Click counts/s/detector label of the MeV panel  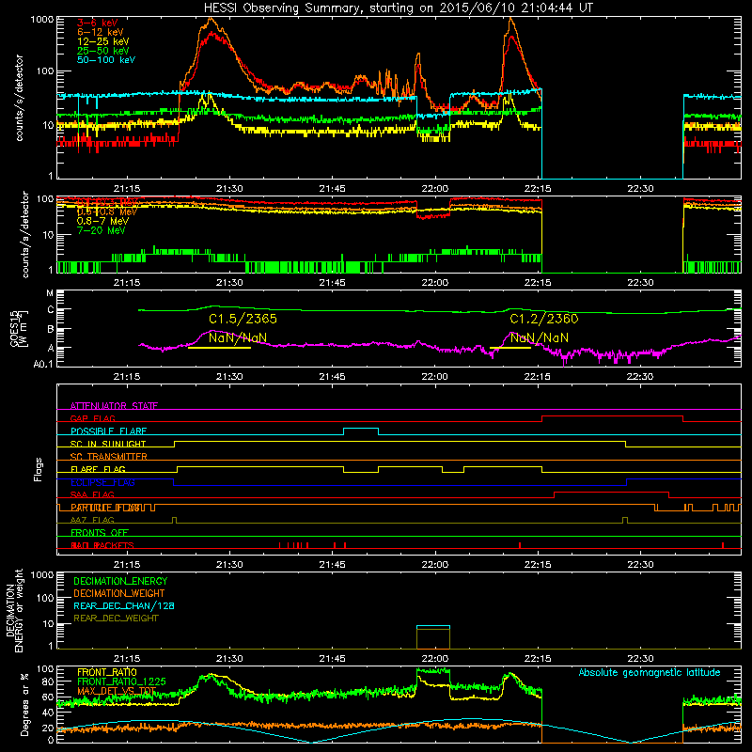(x=24, y=234)
